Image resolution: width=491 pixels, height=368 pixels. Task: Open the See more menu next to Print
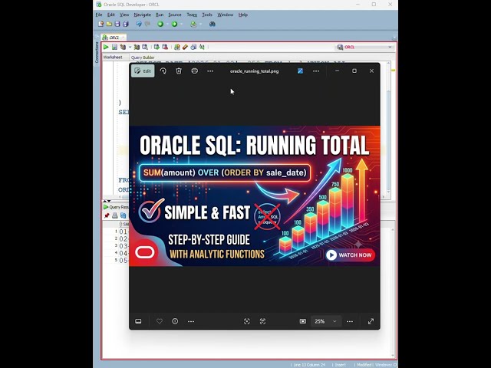(210, 71)
